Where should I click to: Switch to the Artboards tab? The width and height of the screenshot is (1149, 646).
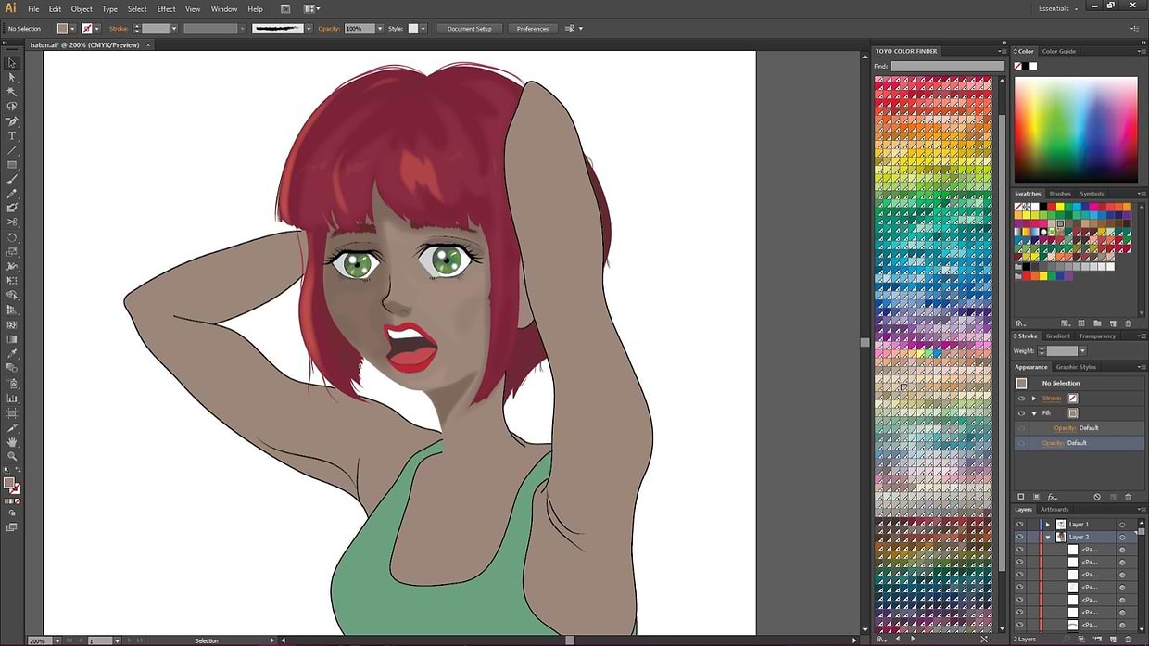(x=1054, y=509)
